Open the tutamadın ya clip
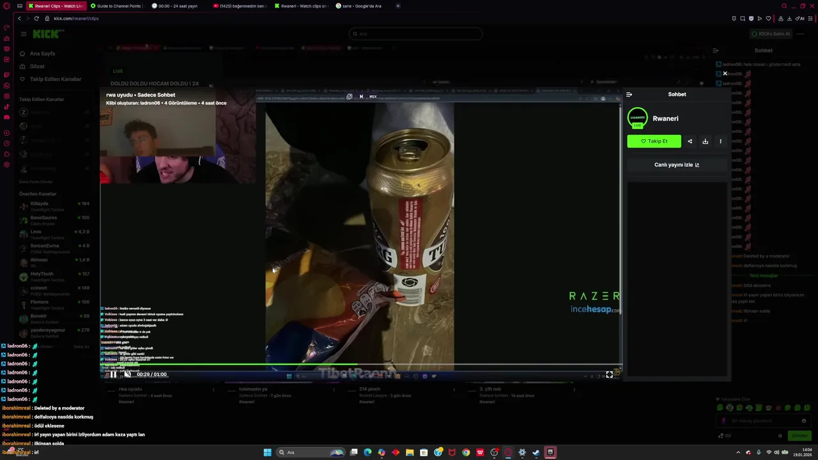Viewport: 818px width, 460px height. point(252,389)
